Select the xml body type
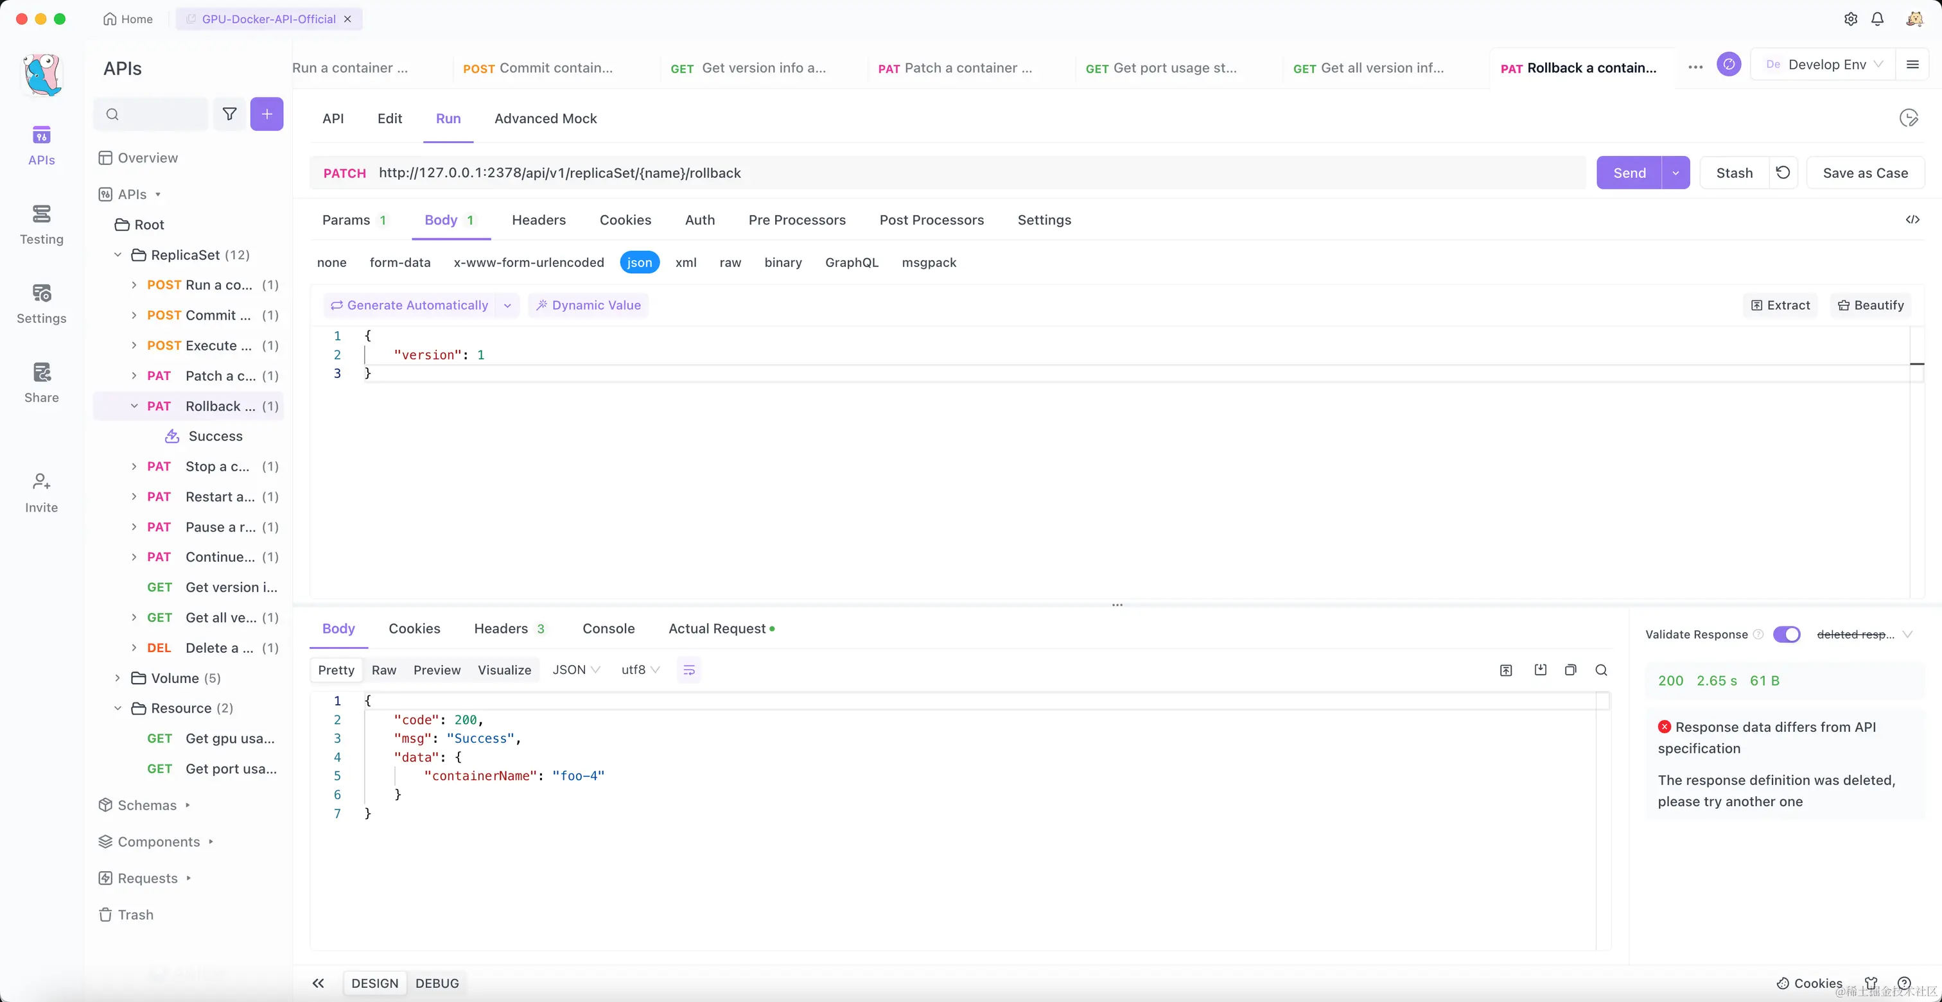 click(686, 262)
